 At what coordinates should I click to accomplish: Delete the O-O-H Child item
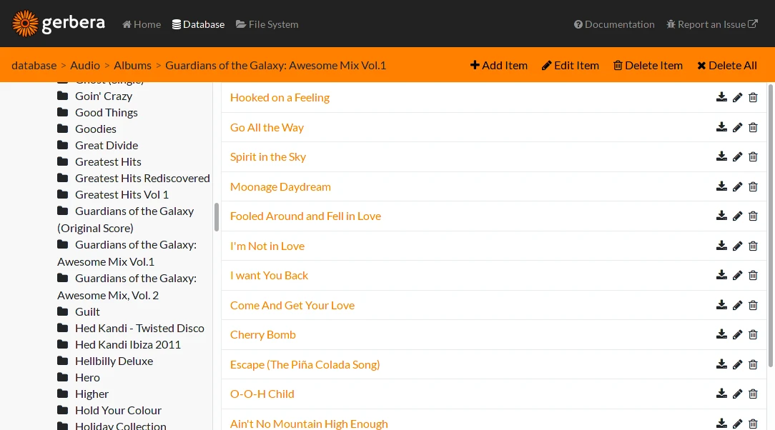(x=753, y=394)
